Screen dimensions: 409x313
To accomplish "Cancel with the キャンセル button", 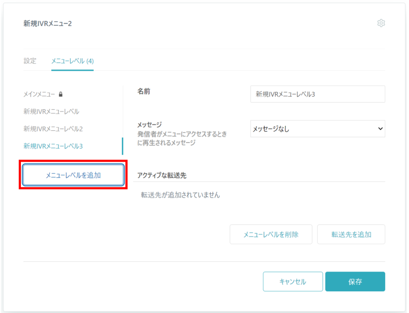I will tap(293, 282).
